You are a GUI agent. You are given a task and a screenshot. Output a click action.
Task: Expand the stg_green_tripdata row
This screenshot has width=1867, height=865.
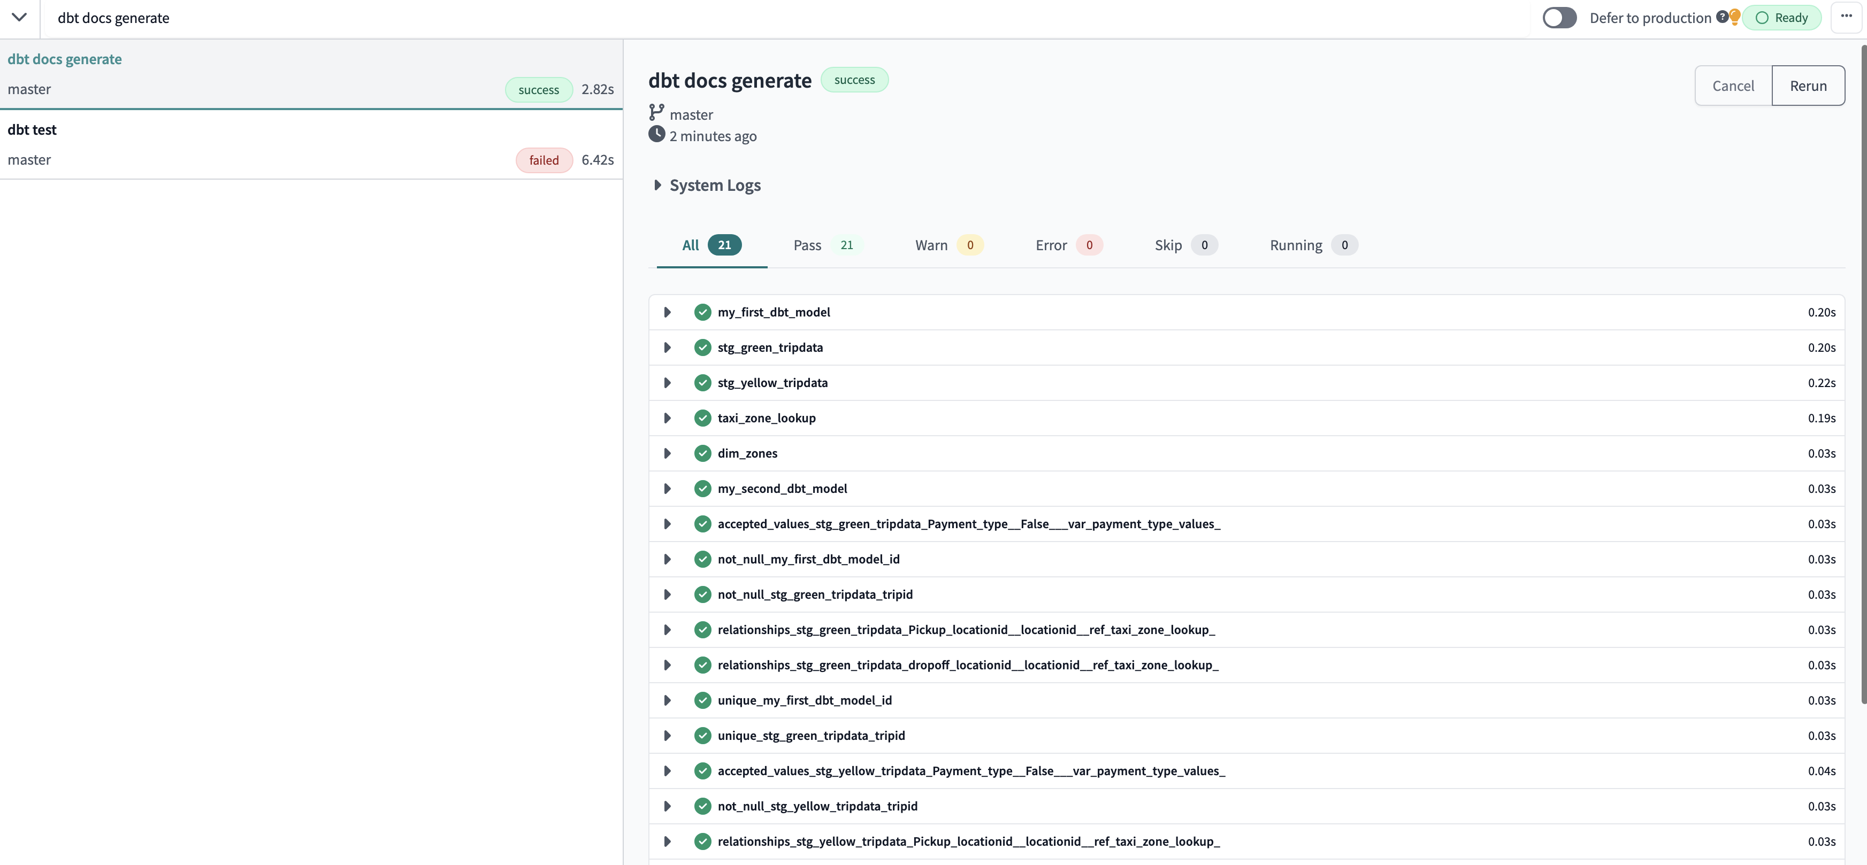click(667, 347)
